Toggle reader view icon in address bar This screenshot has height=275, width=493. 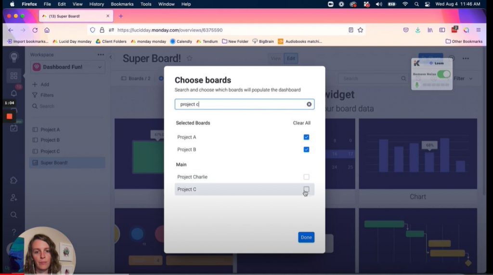click(x=351, y=30)
